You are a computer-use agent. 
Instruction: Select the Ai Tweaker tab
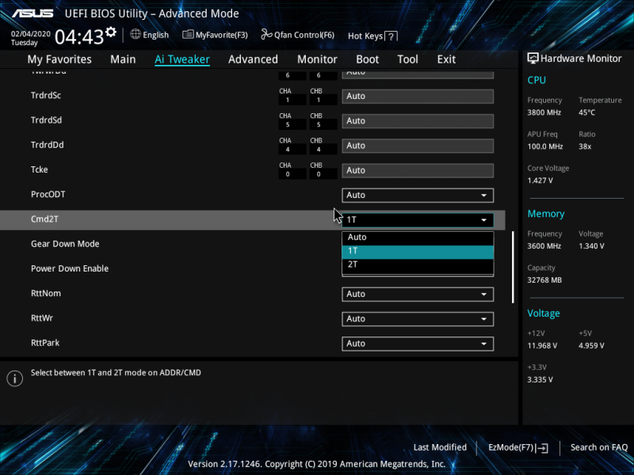(182, 59)
